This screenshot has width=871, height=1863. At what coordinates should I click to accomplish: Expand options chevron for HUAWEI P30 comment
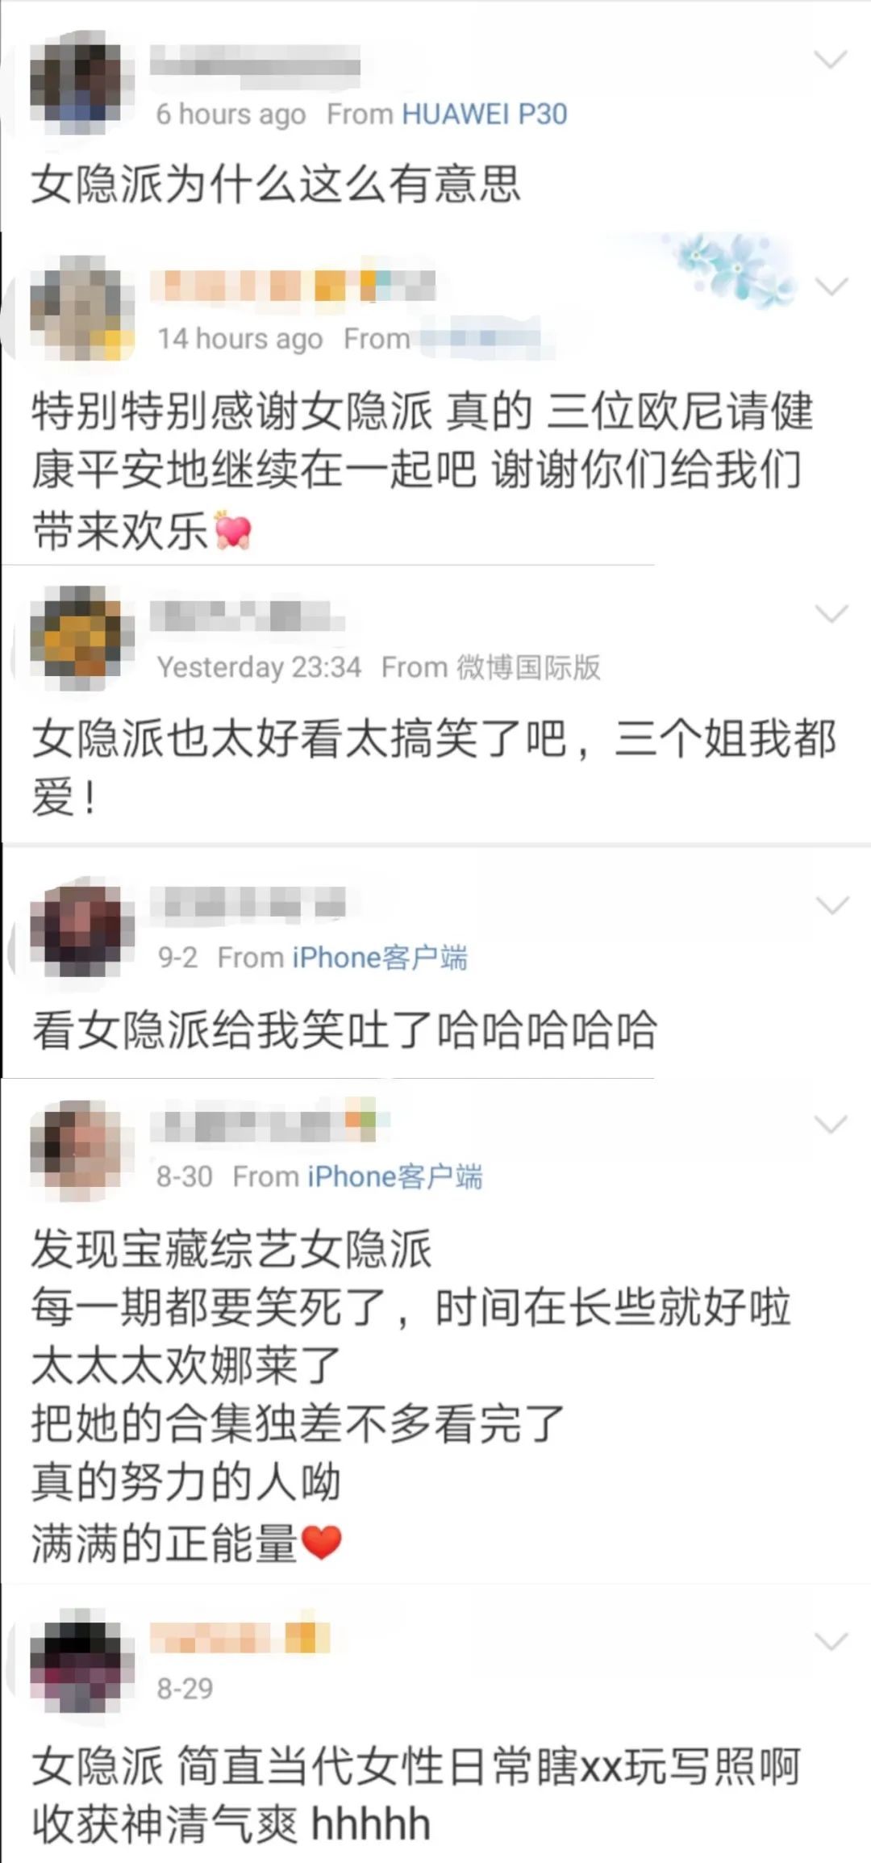pyautogui.click(x=830, y=60)
